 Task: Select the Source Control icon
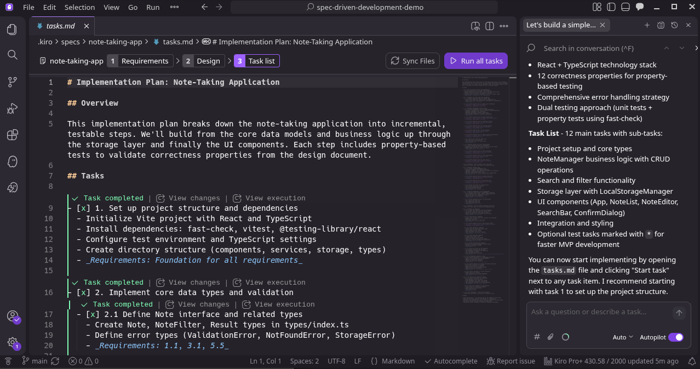(x=12, y=81)
